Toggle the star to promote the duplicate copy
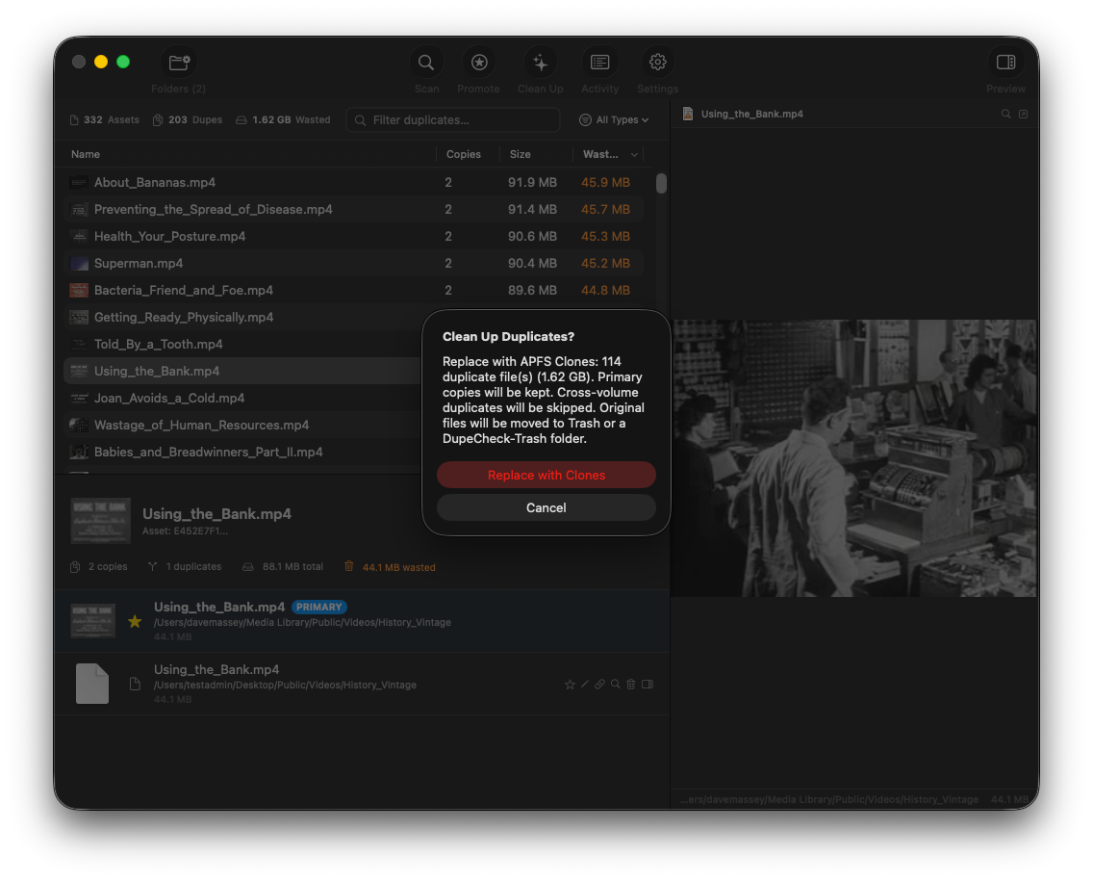The height and width of the screenshot is (881, 1093). pos(570,684)
